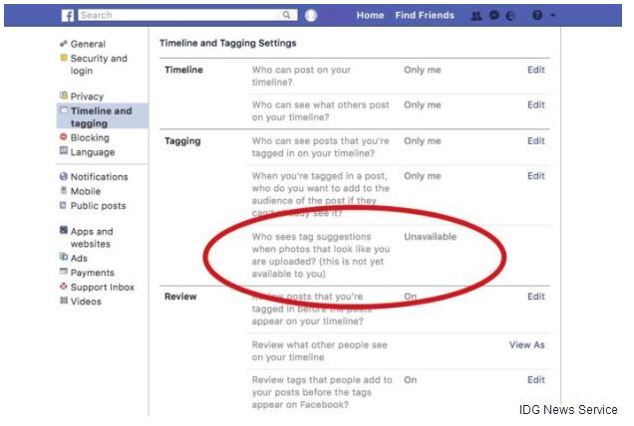Open Find Friends link

click(x=425, y=15)
